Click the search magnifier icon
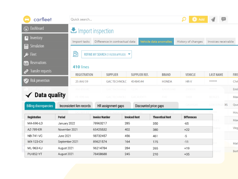This screenshot has width=238, height=179. click(x=184, y=19)
